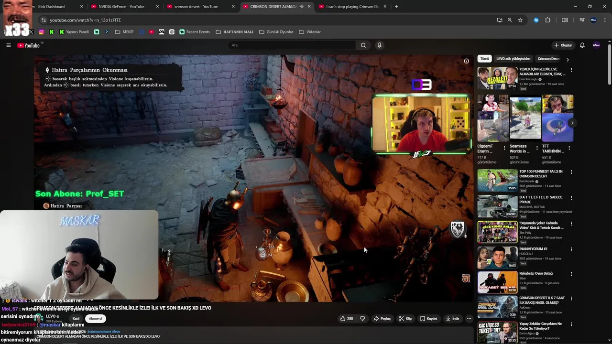612x344 pixels.
Task: Save video with Kaydet button
Action: point(429,319)
